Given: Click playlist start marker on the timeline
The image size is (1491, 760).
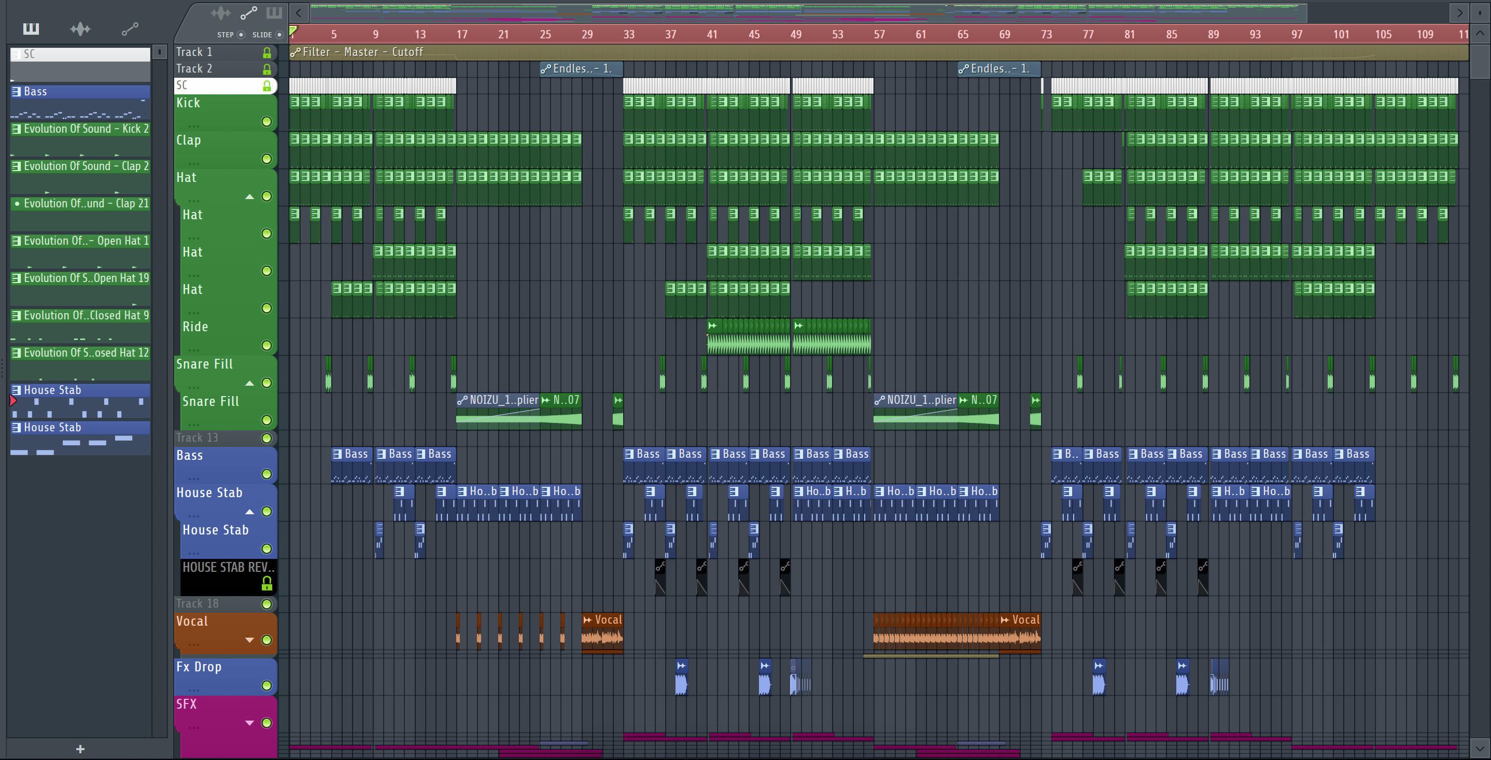Looking at the screenshot, I should tap(293, 31).
